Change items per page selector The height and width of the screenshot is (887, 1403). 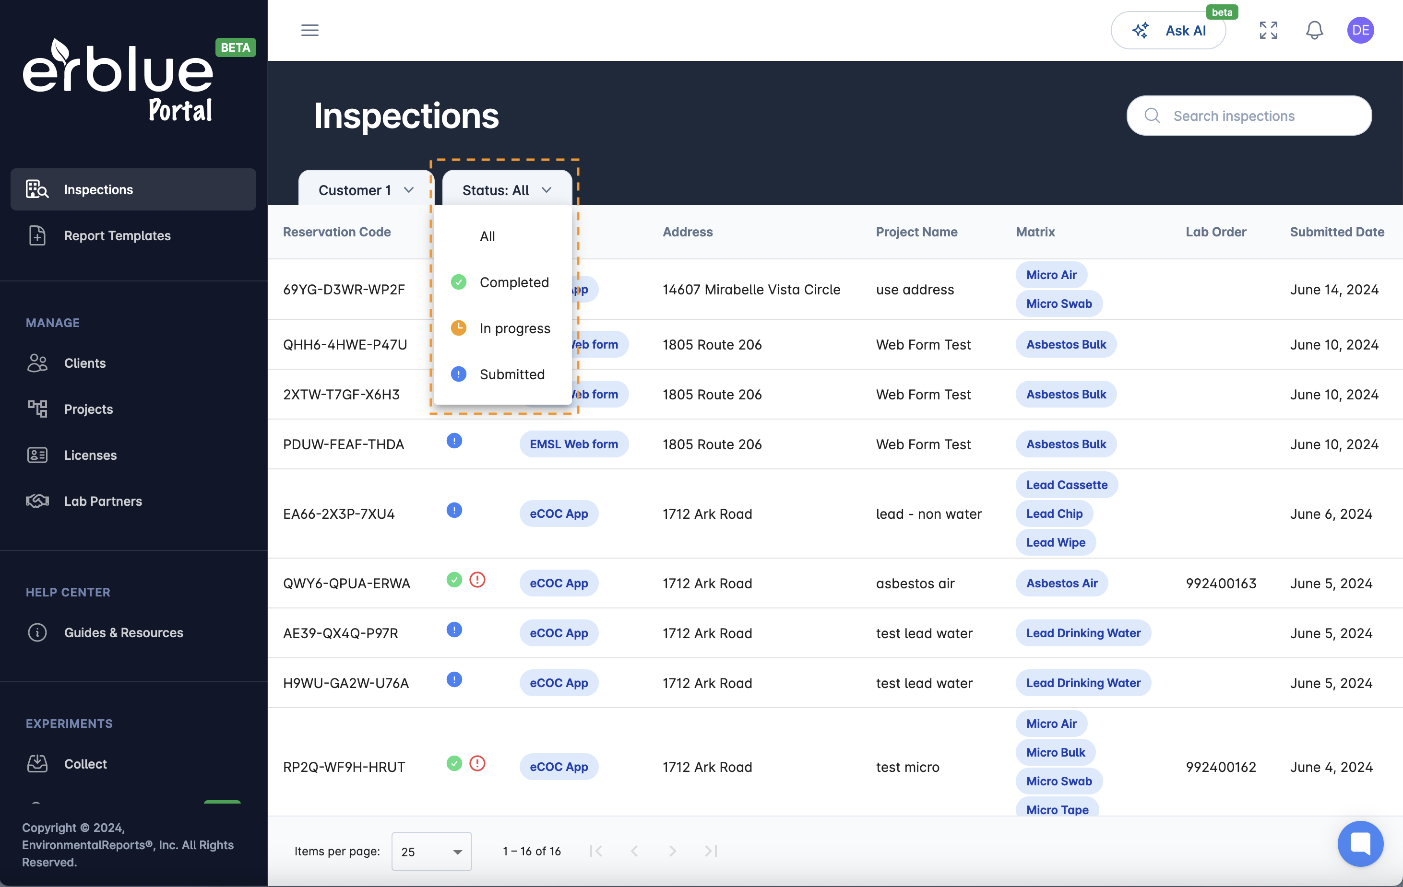tap(430, 851)
